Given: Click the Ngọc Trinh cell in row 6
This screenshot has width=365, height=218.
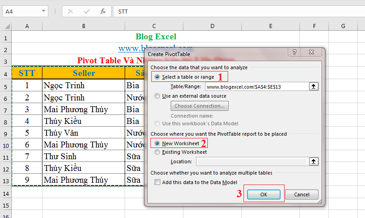Looking at the screenshot, I should (84, 97).
